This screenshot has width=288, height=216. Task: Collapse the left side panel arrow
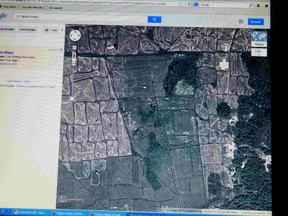pyautogui.click(x=62, y=30)
